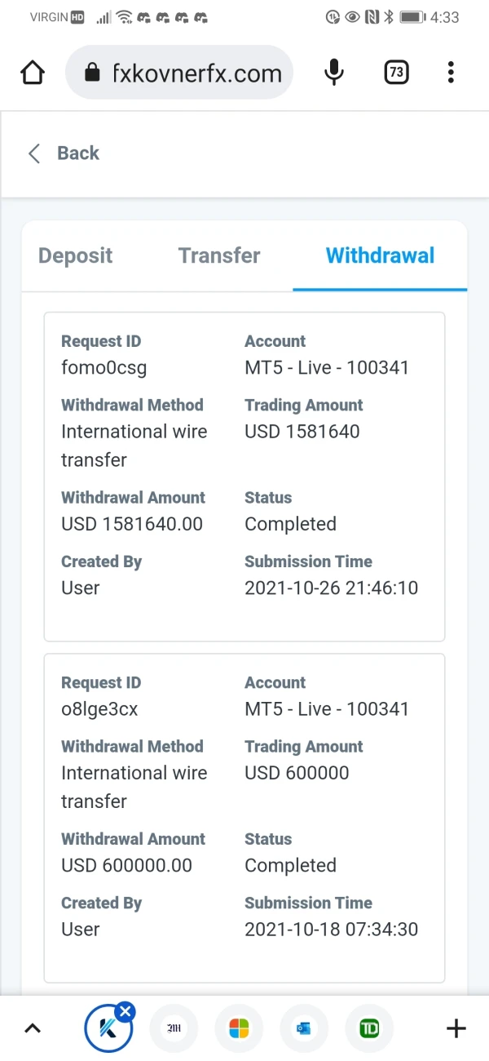Switch to the Transfer tab
The height and width of the screenshot is (1061, 489).
[219, 255]
